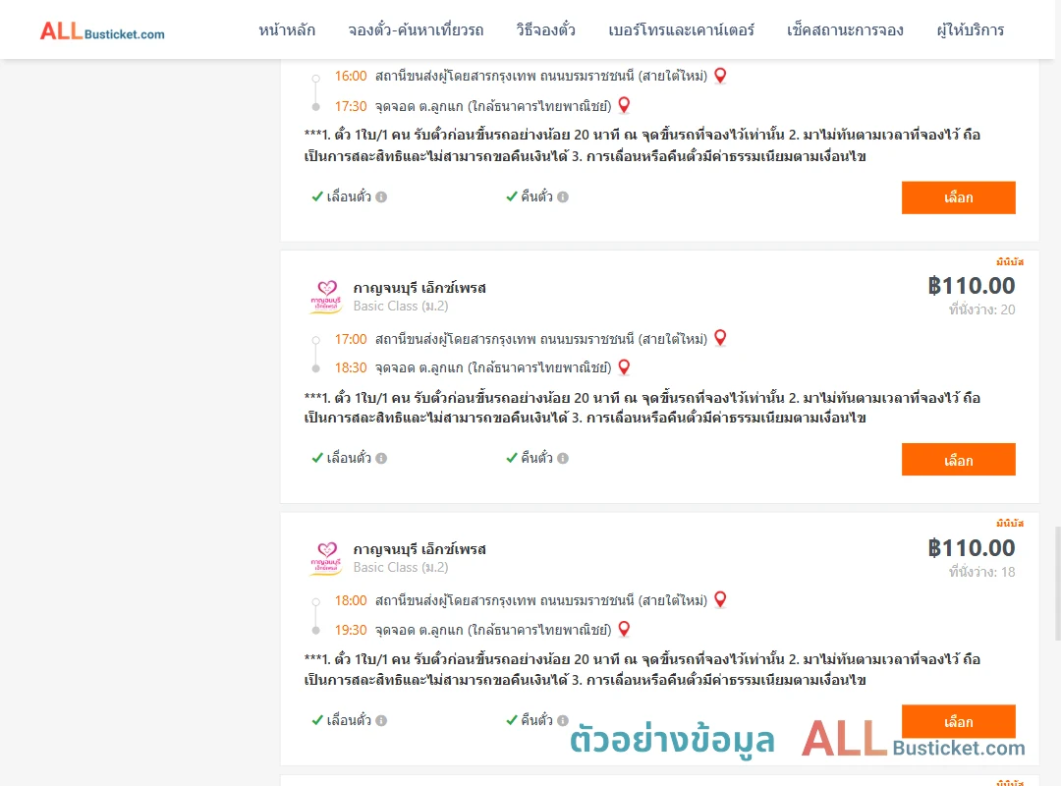Click the 19:30 arrival time
The image size is (1061, 786).
351,630
